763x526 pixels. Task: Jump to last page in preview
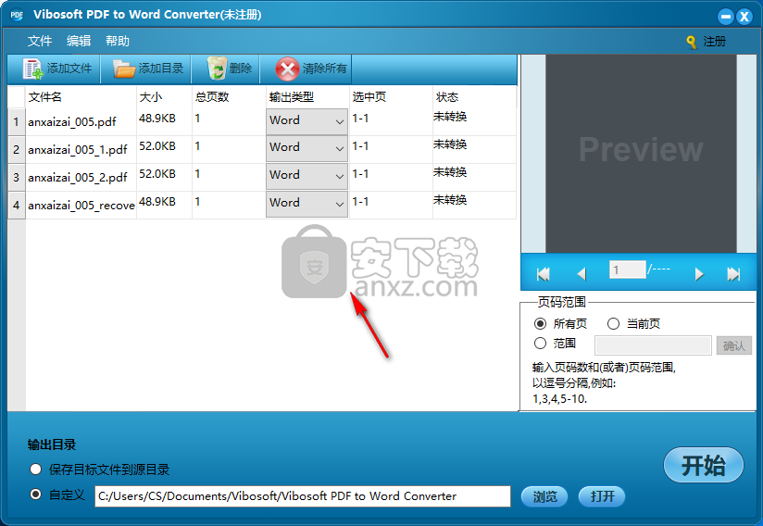[x=733, y=274]
